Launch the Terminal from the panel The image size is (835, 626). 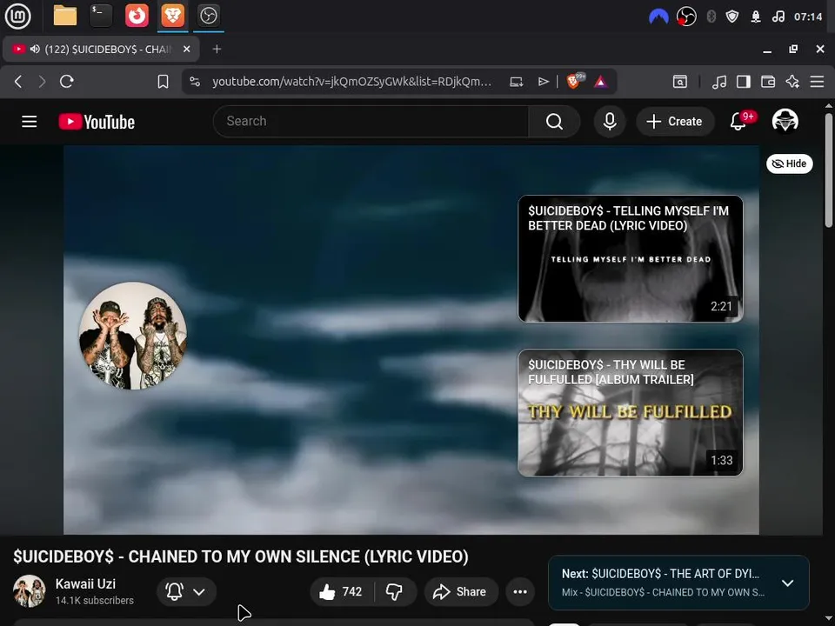pyautogui.click(x=101, y=16)
